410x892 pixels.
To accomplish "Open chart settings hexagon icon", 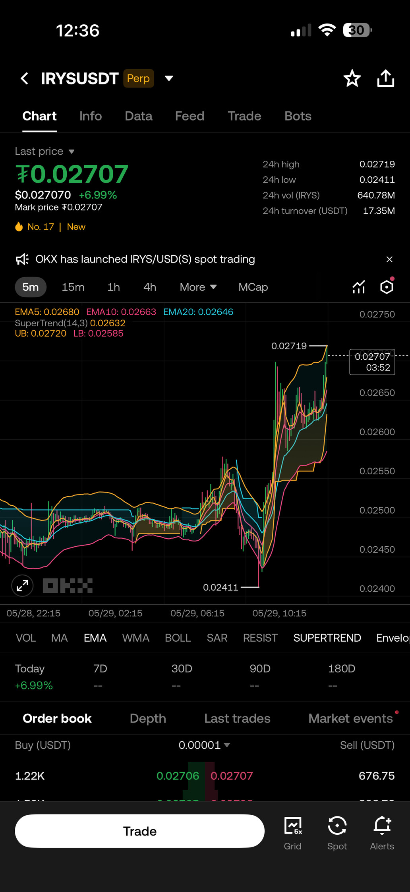I will [387, 287].
